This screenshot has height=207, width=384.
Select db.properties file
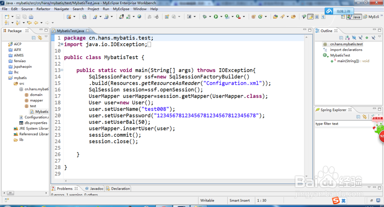tap(33, 123)
